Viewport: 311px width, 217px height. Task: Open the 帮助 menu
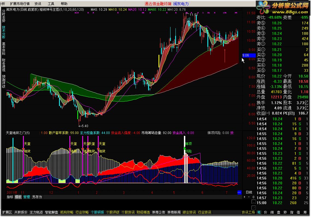click(x=64, y=4)
